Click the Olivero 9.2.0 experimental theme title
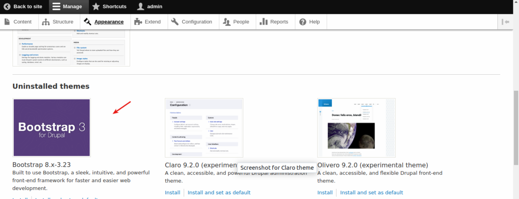 point(372,165)
